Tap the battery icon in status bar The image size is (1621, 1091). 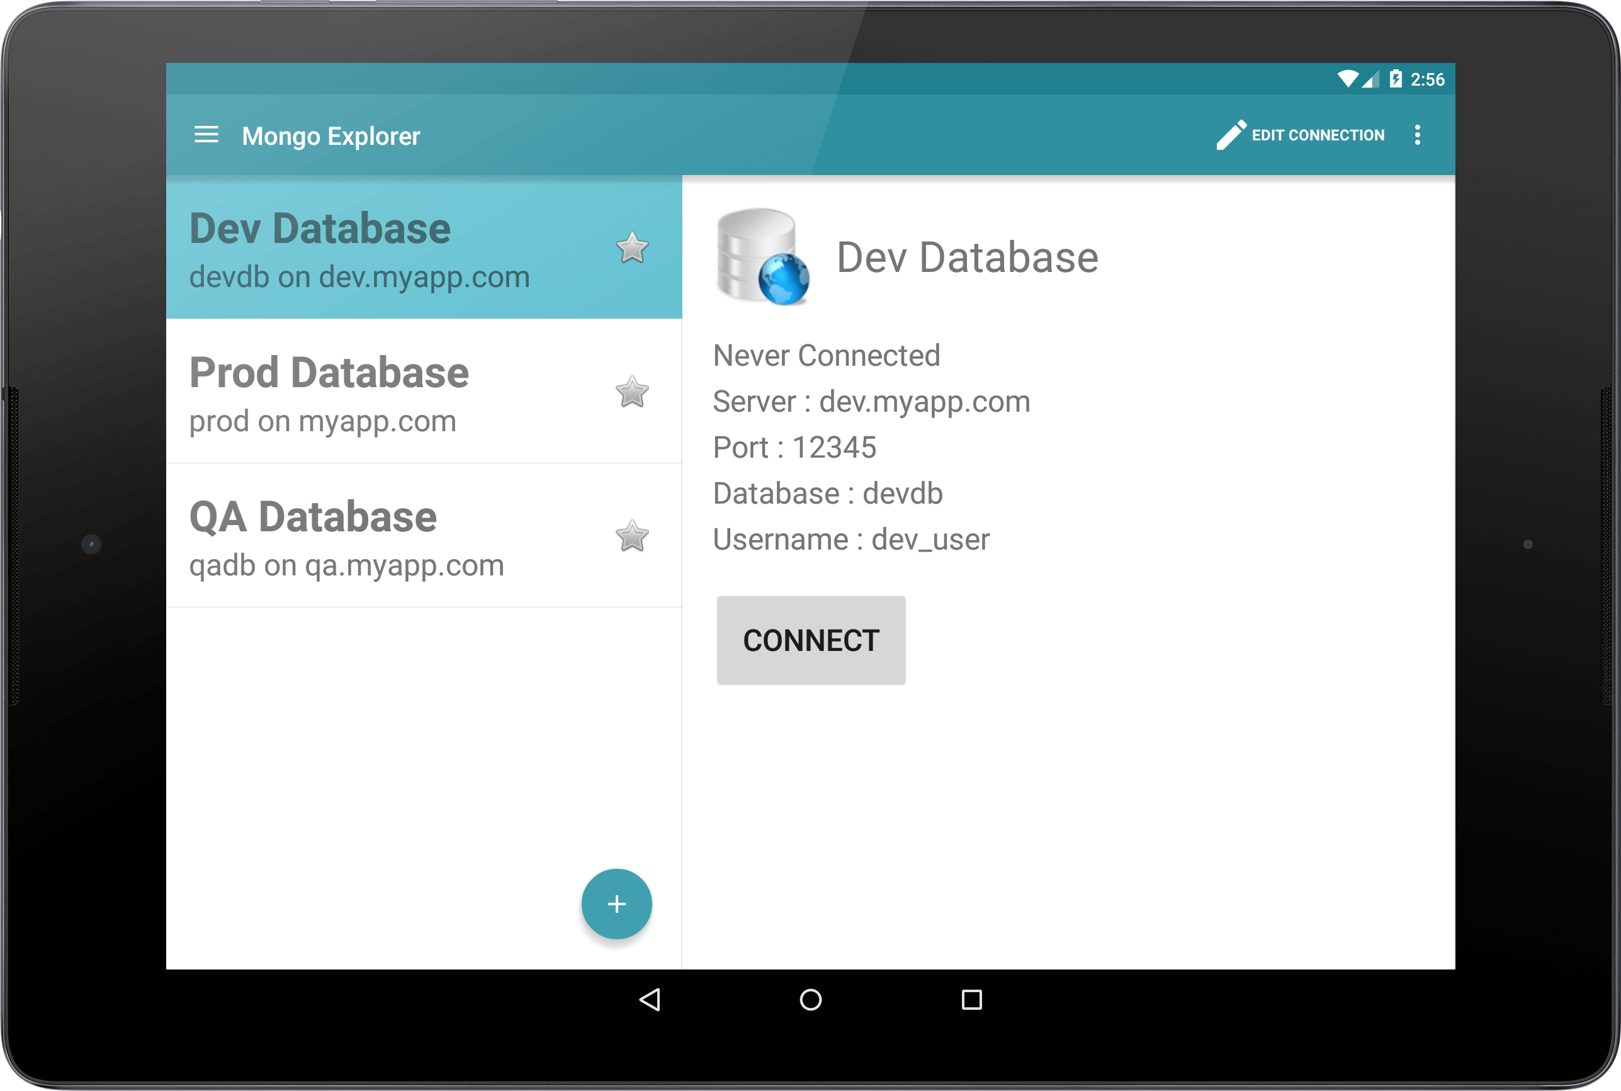tap(1395, 79)
